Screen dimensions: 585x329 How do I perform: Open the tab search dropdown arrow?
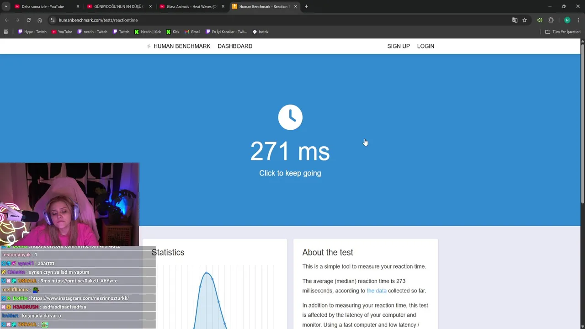[x=6, y=6]
